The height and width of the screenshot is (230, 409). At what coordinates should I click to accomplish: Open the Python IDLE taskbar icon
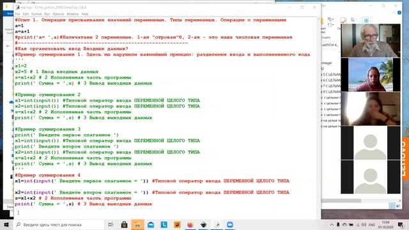tap(217, 224)
